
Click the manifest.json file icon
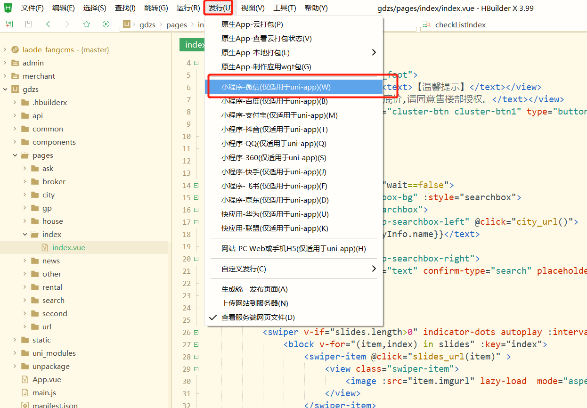pos(25,405)
